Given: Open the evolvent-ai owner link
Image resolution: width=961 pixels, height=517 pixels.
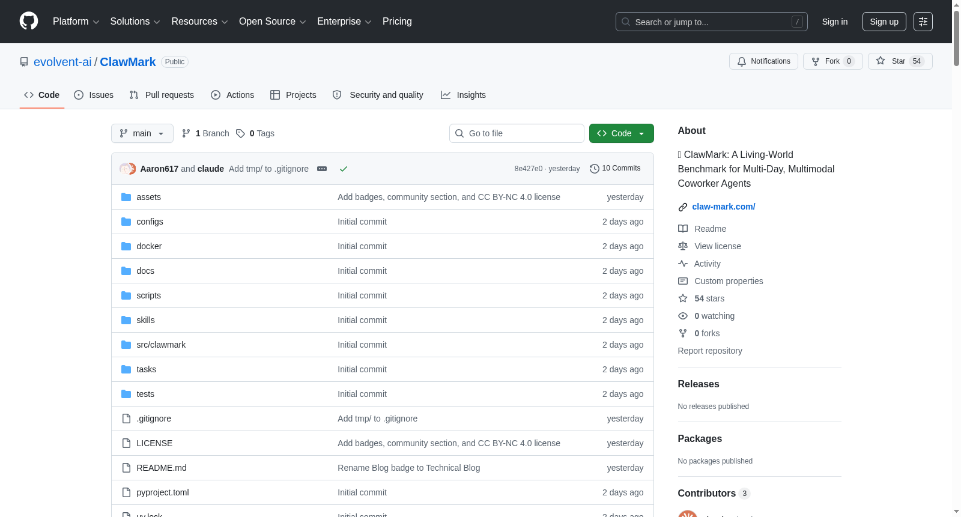Looking at the screenshot, I should click(62, 62).
